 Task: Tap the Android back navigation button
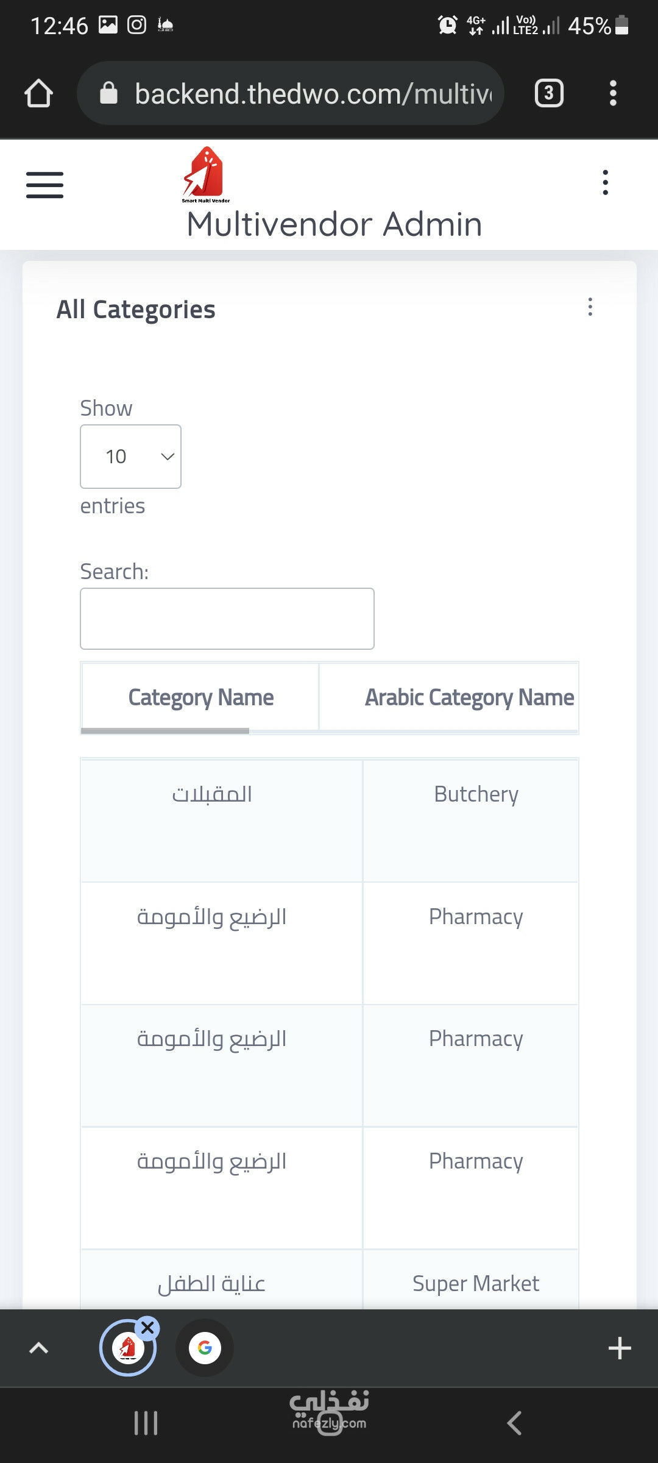[514, 1423]
